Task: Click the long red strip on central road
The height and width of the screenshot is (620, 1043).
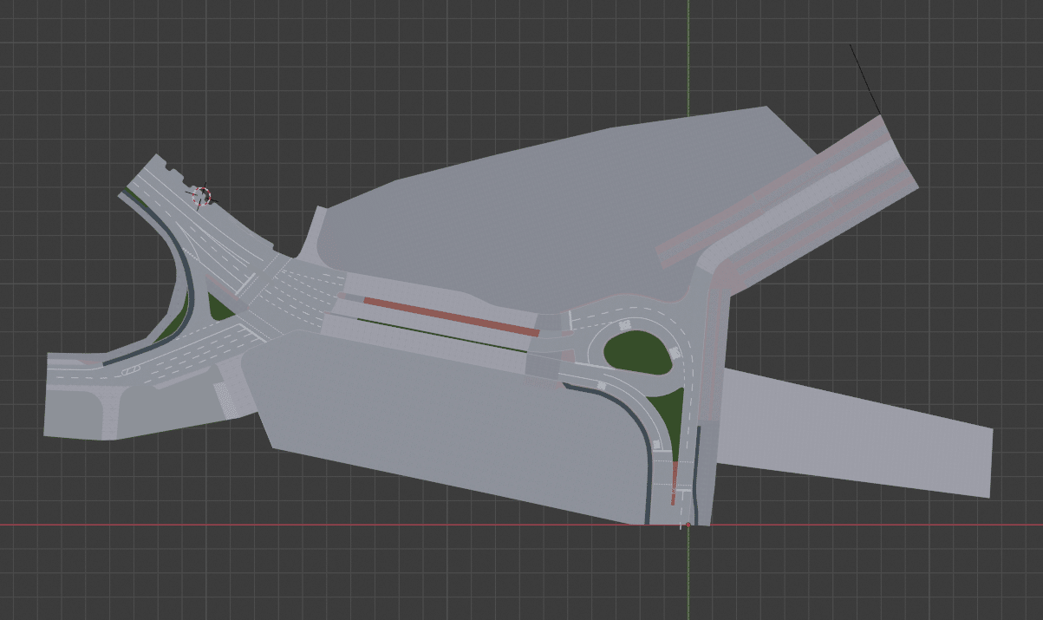Action: tap(451, 315)
